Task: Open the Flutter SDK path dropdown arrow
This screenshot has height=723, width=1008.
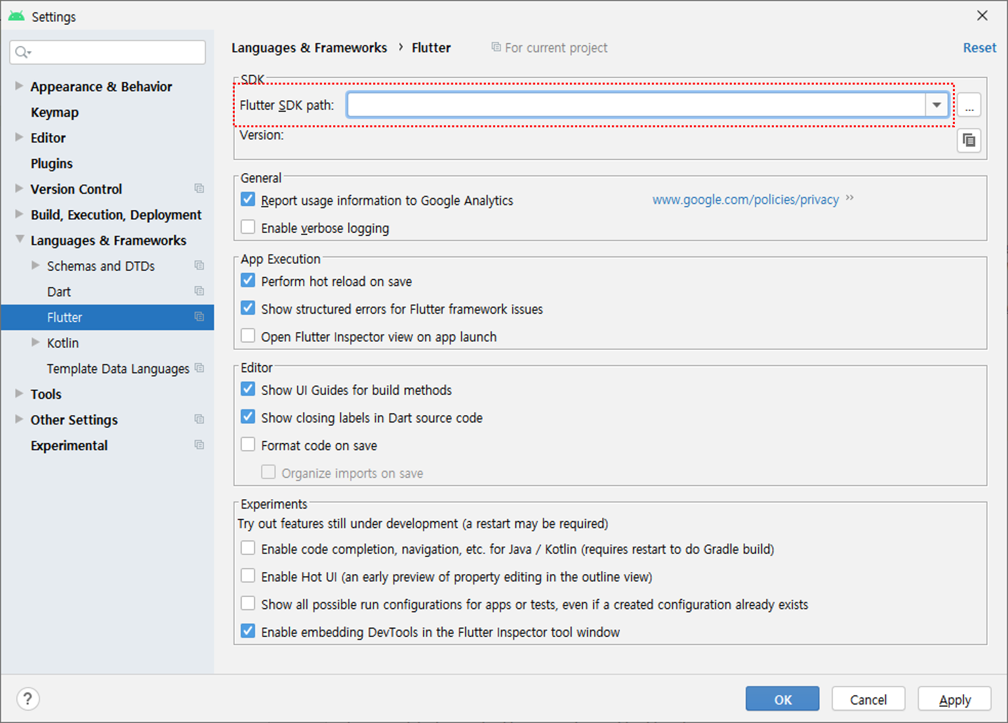Action: click(937, 105)
